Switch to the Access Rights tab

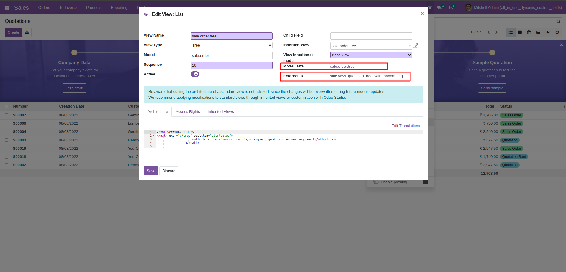coord(188,112)
